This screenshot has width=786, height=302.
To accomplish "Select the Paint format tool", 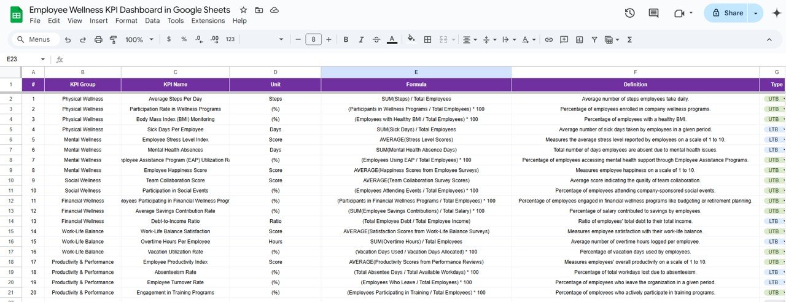I will click(113, 39).
